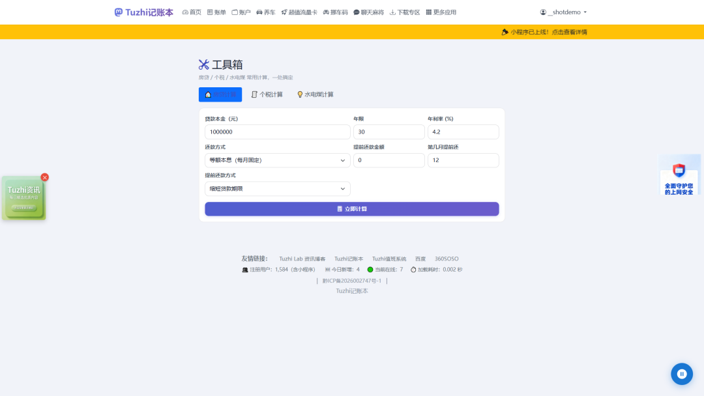
Task: Open the footer Tuzhi记账本 friendly link
Action: point(348,259)
